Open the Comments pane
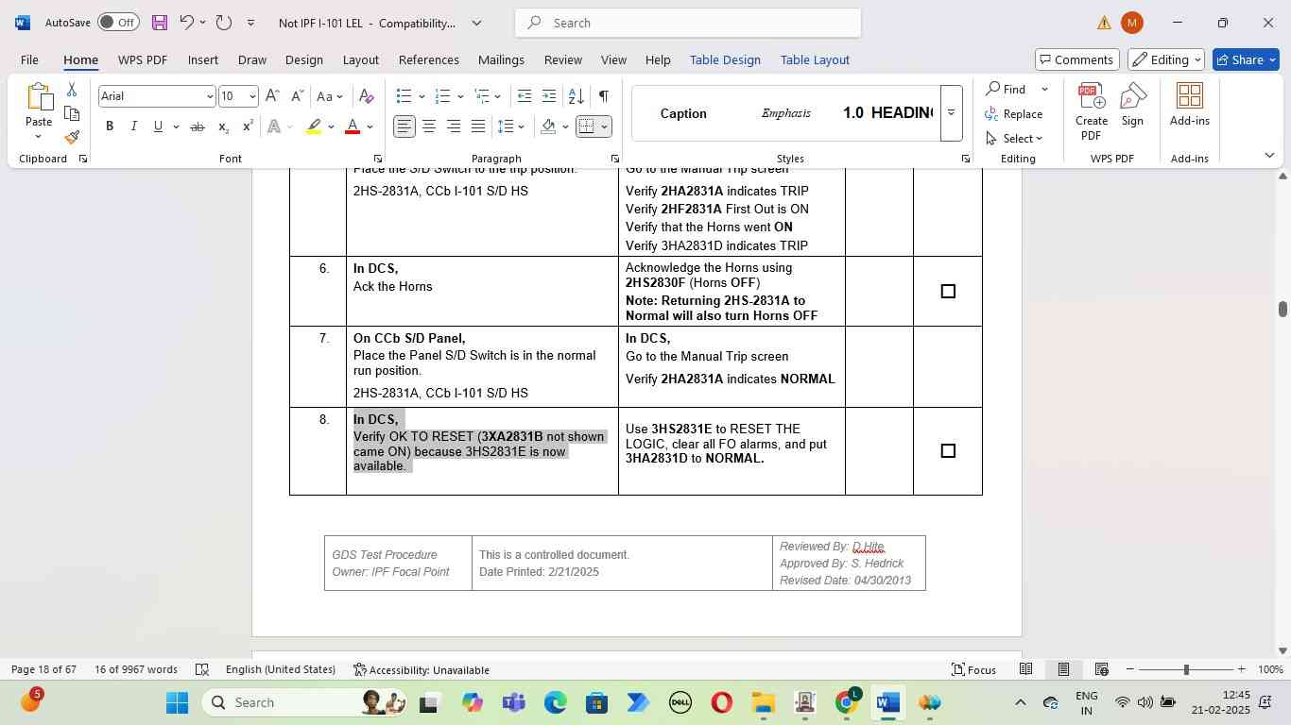This screenshot has width=1291, height=725. 1076,59
